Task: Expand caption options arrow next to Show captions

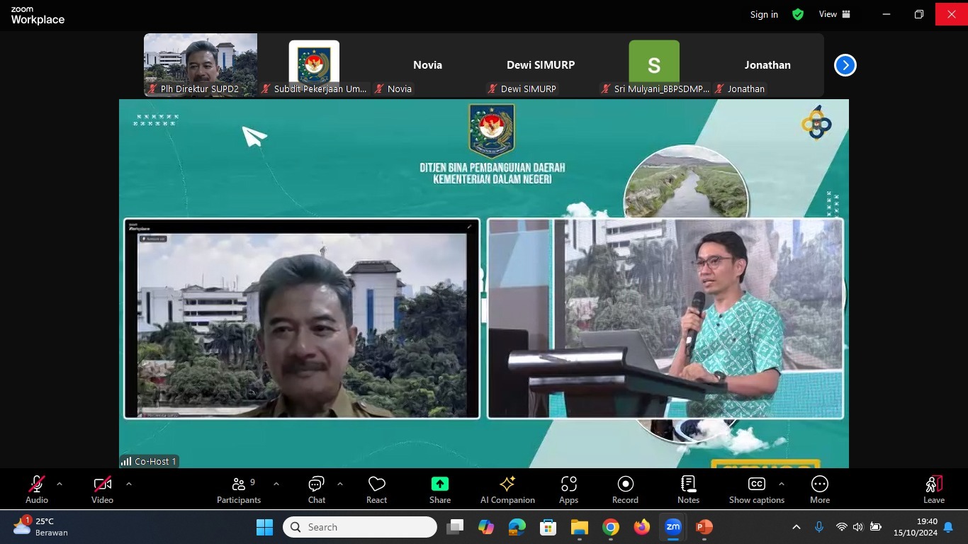Action: coord(781,484)
